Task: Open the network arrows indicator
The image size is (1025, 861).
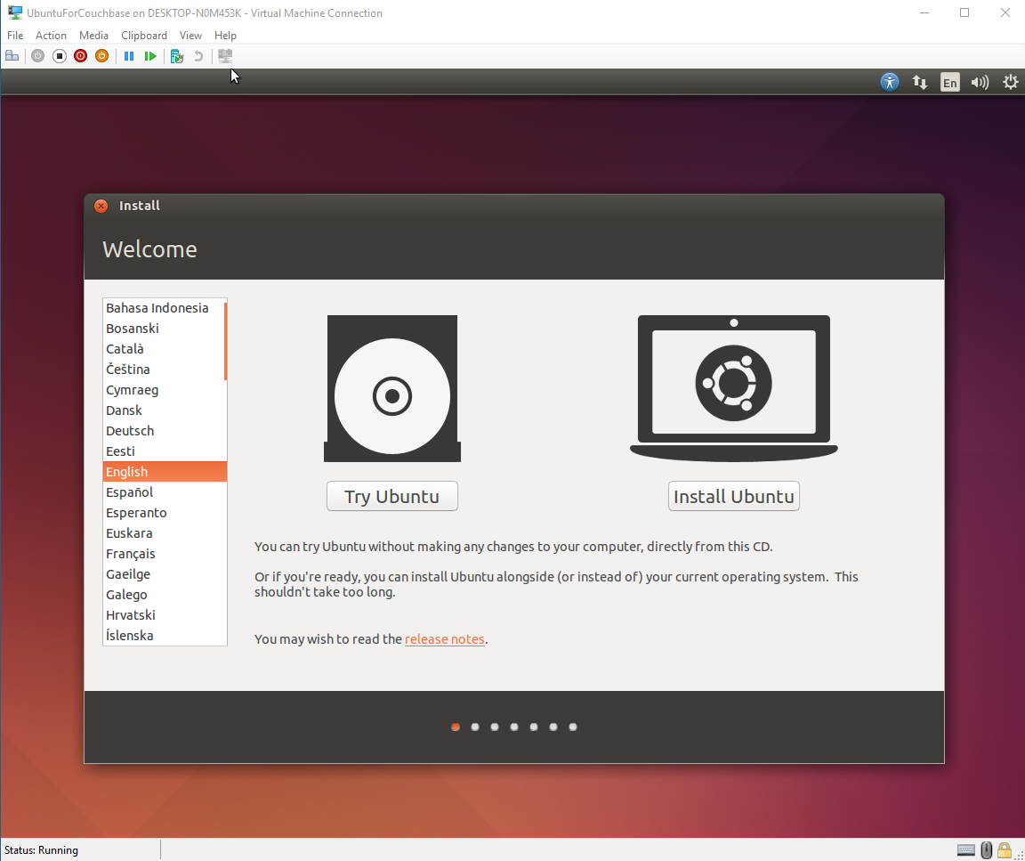Action: click(x=920, y=81)
